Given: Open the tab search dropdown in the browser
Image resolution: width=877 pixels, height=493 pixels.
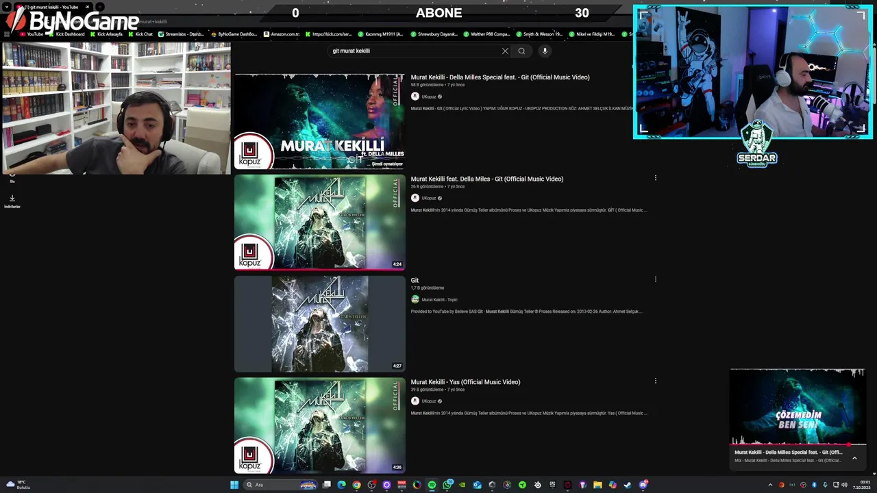Looking at the screenshot, I should [7, 7].
